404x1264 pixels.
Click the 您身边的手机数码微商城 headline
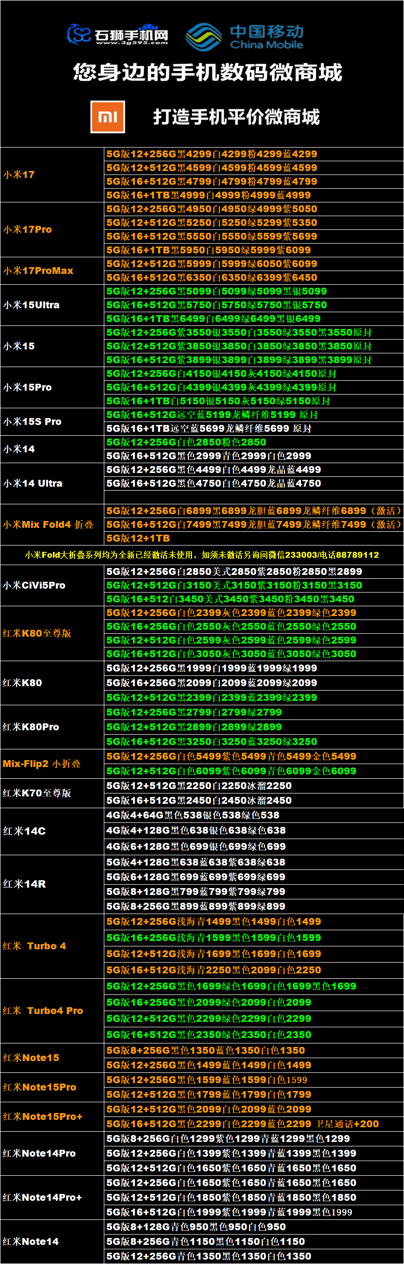pyautogui.click(x=208, y=73)
